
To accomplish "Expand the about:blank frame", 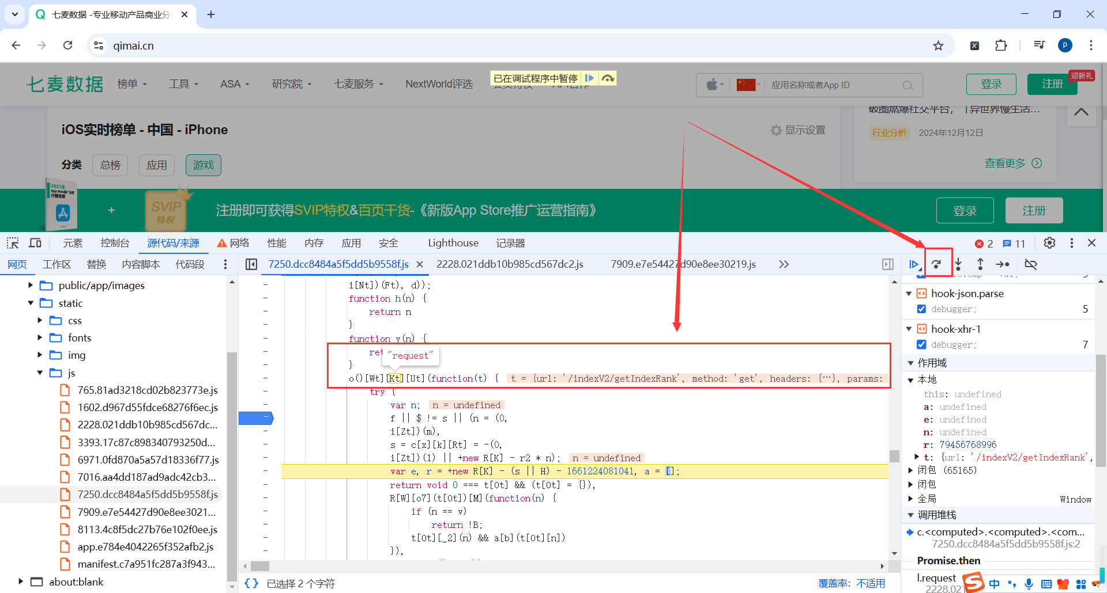I will click(x=21, y=582).
